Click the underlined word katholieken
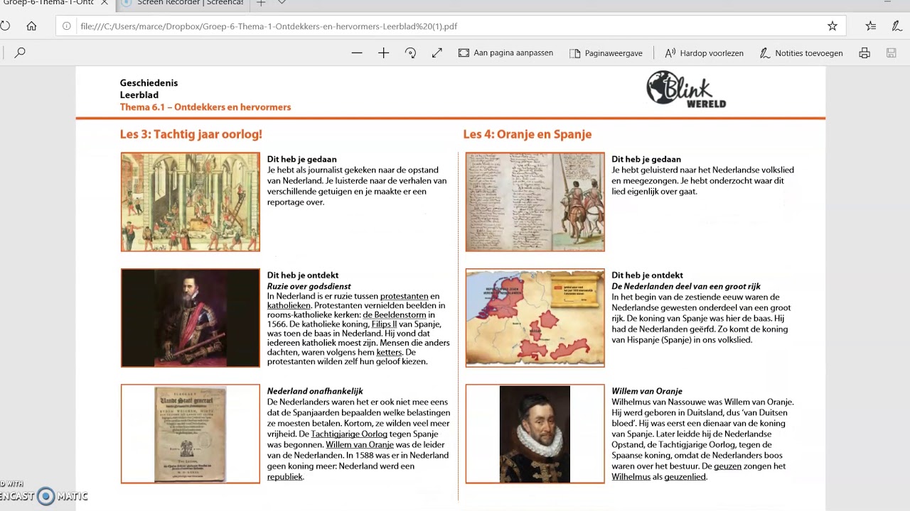Screen dimensions: 910x511 click(289, 307)
